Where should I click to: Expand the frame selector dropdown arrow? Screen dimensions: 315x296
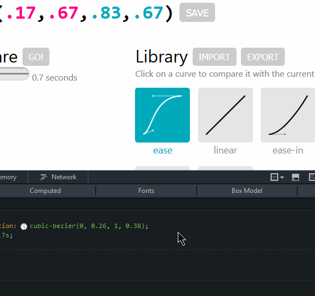pyautogui.click(x=282, y=178)
